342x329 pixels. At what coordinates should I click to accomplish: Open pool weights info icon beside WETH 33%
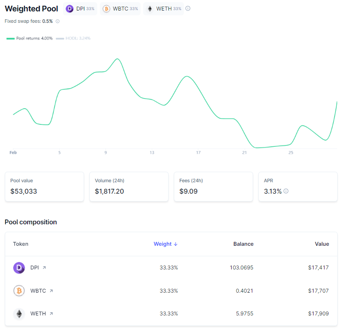tap(188, 8)
